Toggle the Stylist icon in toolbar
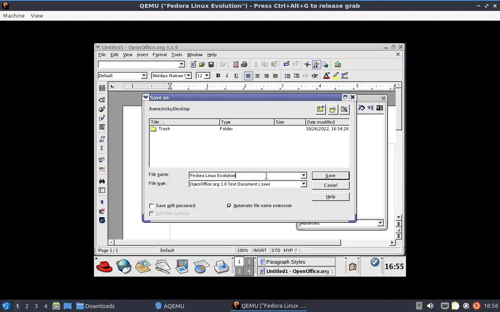 (x=316, y=64)
